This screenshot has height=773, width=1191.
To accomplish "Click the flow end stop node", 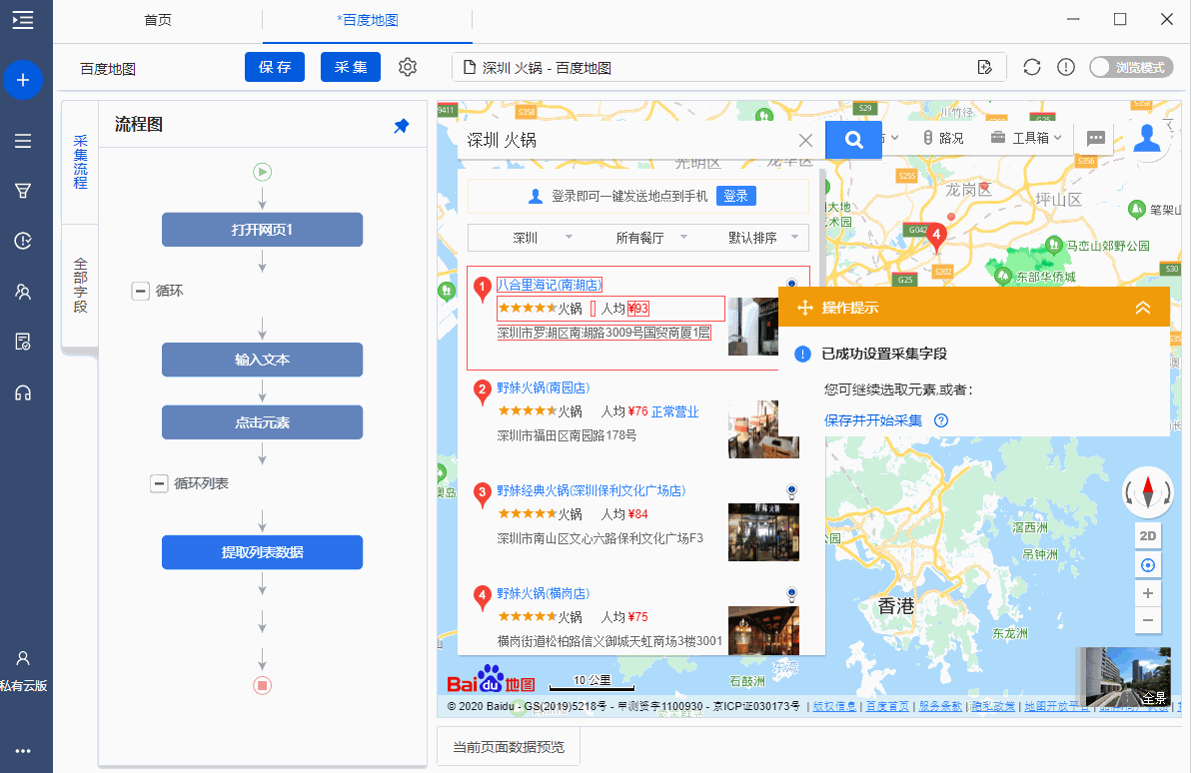I will click(x=262, y=686).
